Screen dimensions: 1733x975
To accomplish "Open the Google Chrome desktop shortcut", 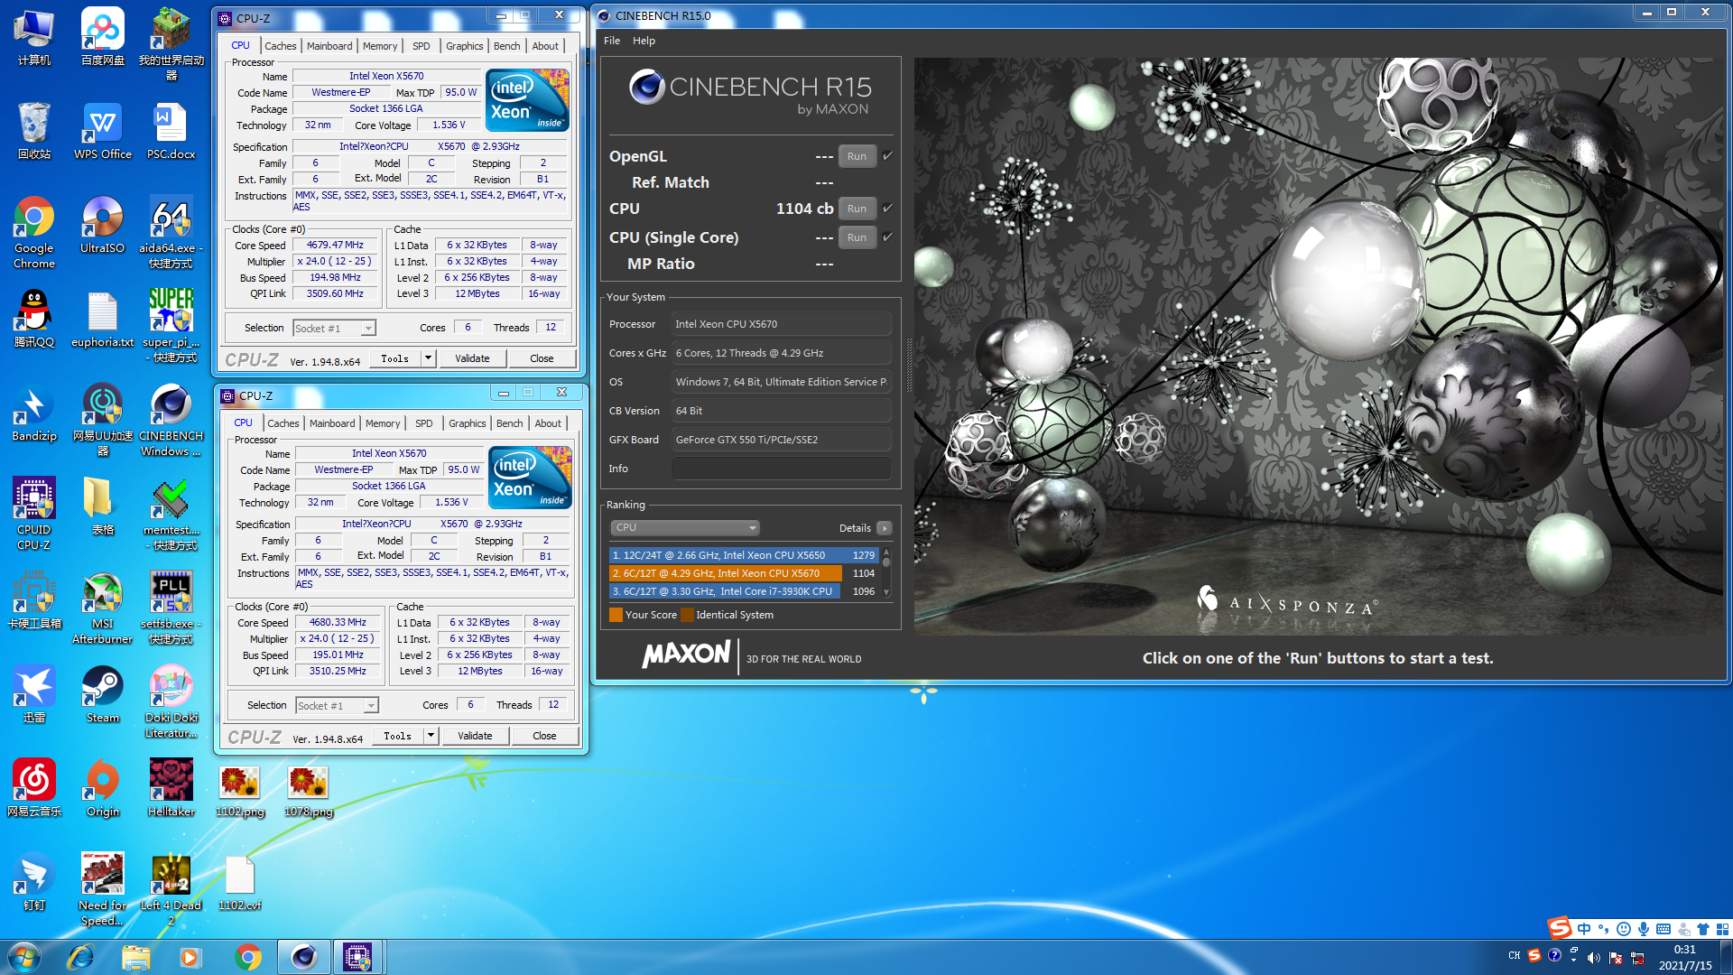I will click(33, 232).
